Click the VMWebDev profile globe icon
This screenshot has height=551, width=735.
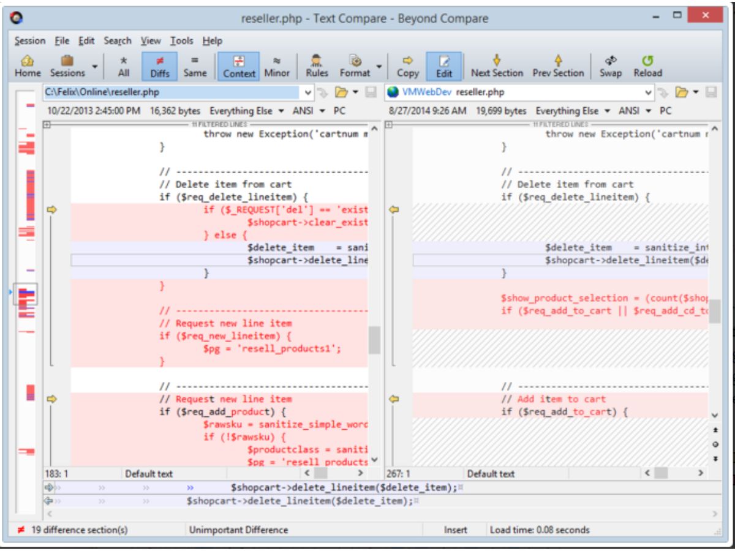coord(393,93)
